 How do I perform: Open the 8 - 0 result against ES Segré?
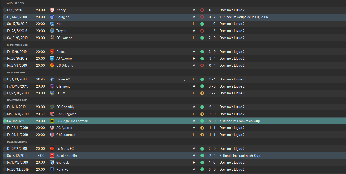click(212, 121)
